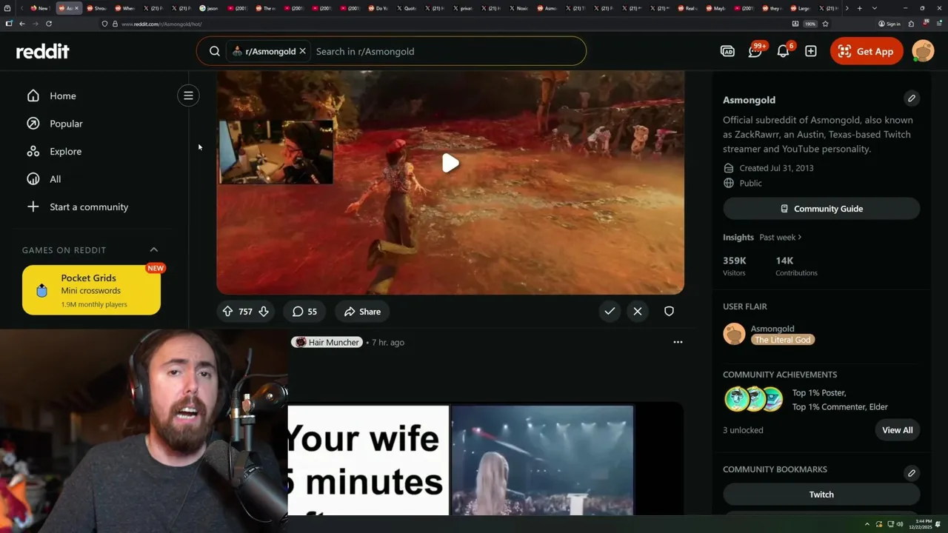
Task: Click the Hair Muncher flair tag
Action: (327, 342)
